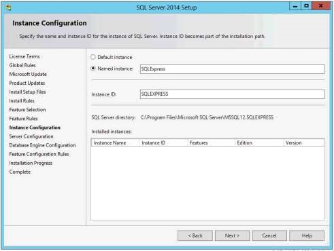Select Feature Selection step in sidebar

pyautogui.click(x=27, y=110)
